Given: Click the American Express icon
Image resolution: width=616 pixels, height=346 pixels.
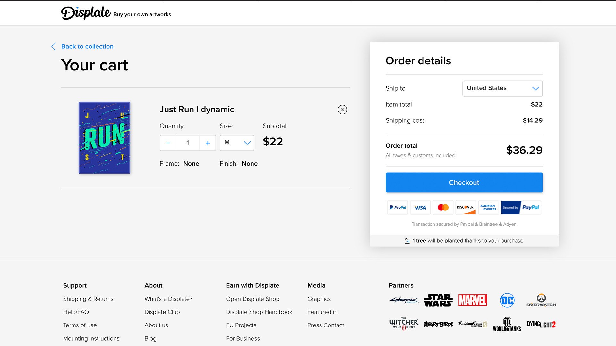Looking at the screenshot, I should pos(488,208).
